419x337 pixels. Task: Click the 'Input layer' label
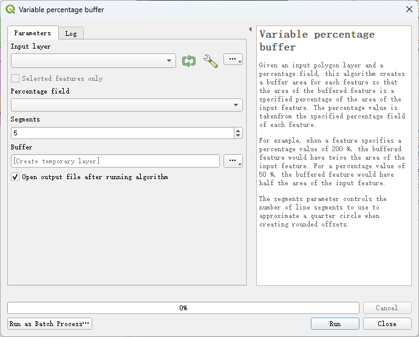(30, 46)
